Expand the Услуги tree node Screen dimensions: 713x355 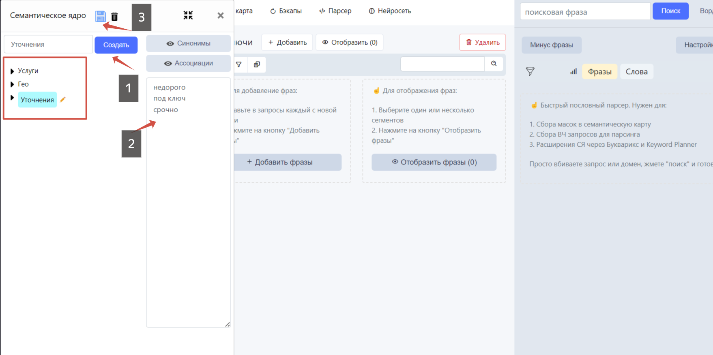[12, 71]
